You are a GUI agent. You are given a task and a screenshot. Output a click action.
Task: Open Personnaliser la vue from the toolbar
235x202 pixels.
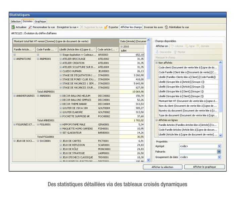click(x=41, y=27)
